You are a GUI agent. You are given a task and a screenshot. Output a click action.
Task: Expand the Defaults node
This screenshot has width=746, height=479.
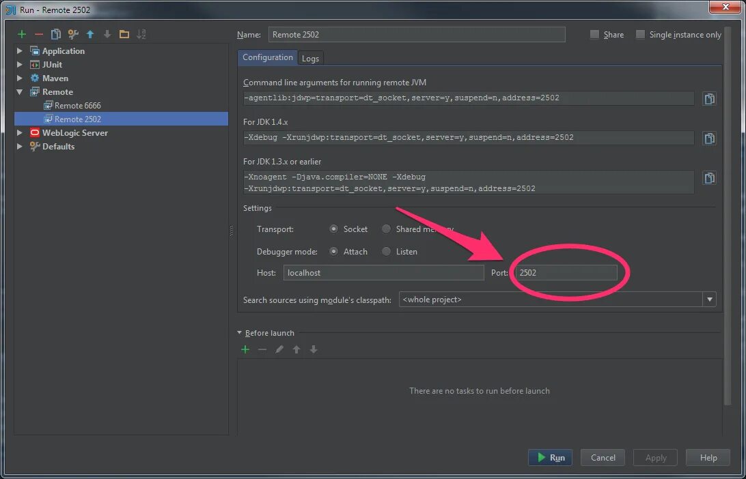pyautogui.click(x=20, y=146)
